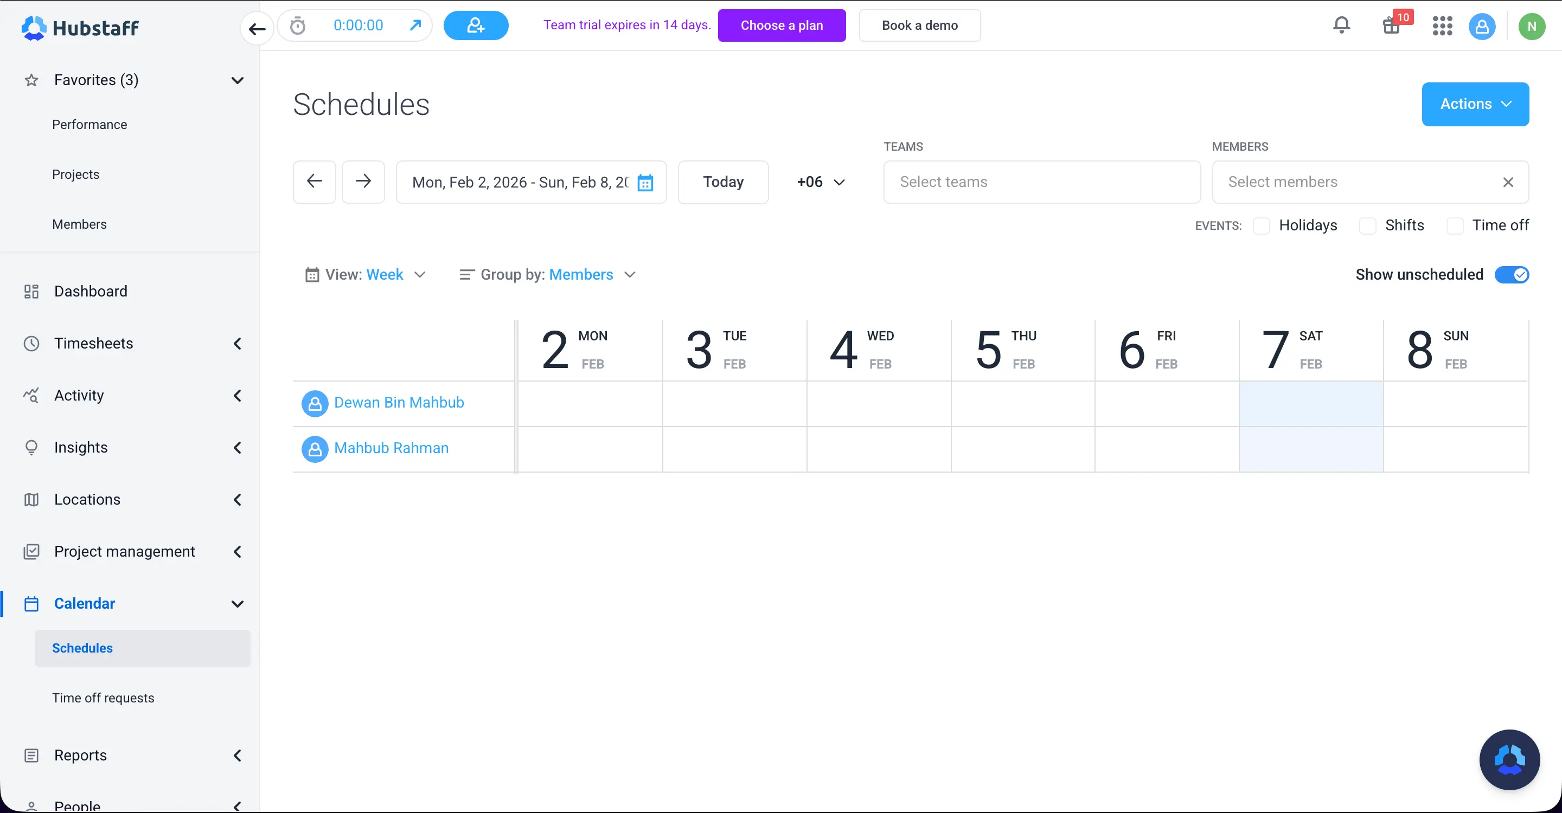
Task: Click the Insights lightbulb icon
Action: [x=31, y=448]
